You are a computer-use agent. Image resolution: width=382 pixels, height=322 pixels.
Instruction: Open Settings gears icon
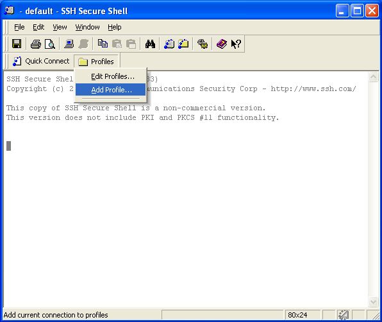[202, 44]
